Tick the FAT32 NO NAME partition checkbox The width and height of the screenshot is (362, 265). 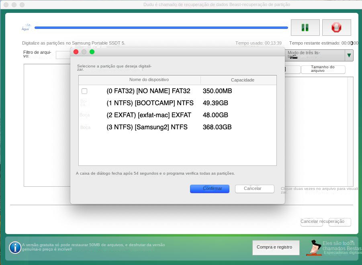click(84, 91)
